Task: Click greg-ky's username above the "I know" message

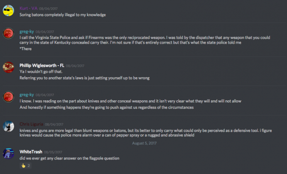Action: click(x=26, y=94)
